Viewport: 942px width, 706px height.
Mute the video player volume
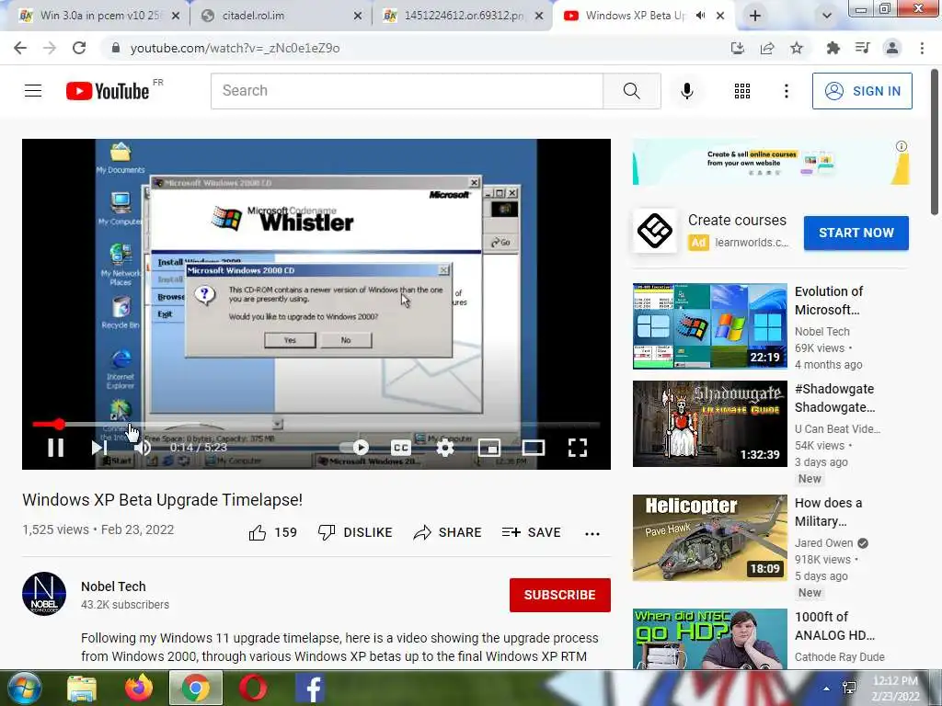pyautogui.click(x=143, y=448)
